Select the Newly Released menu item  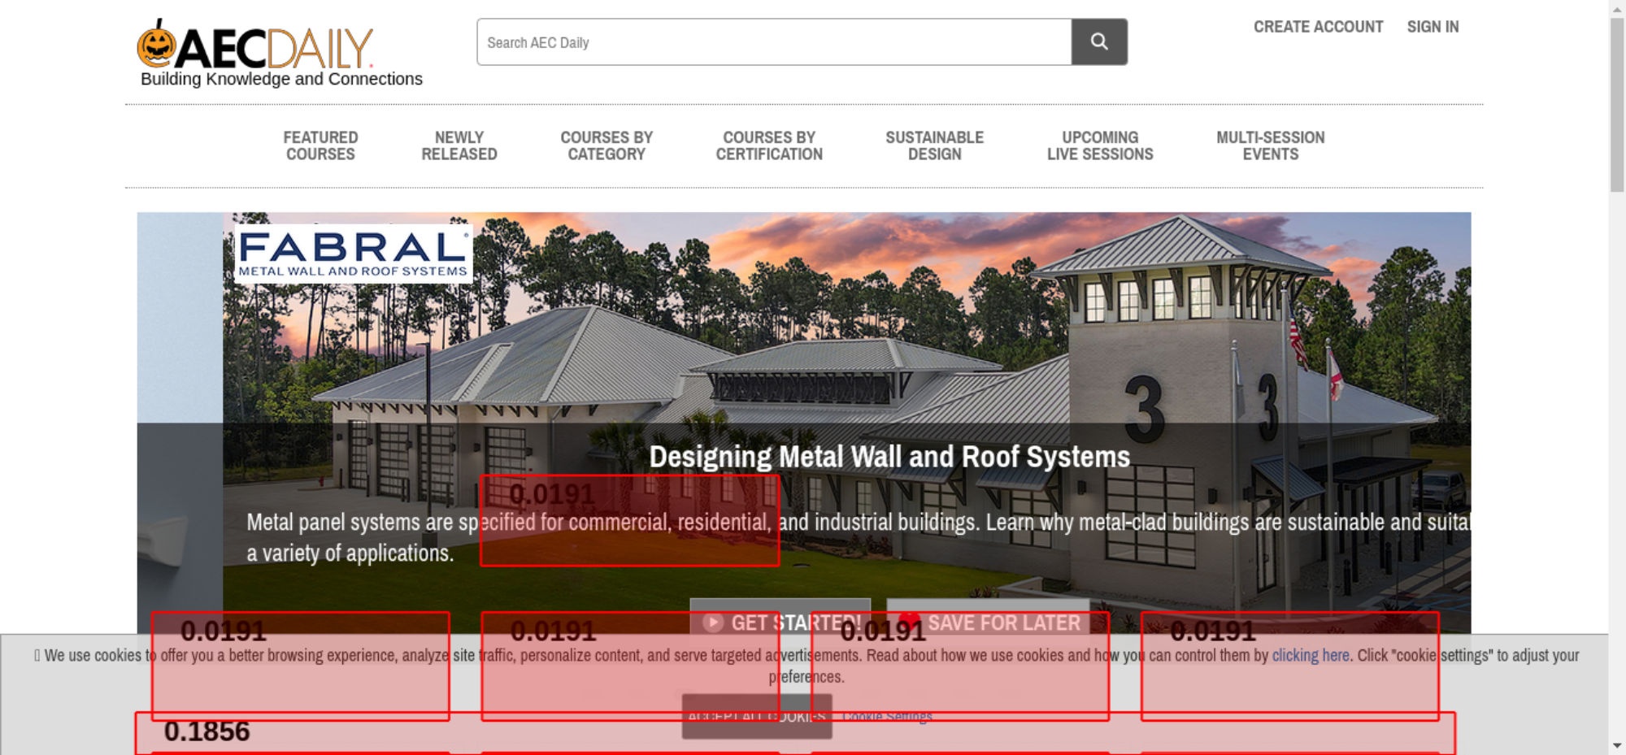pyautogui.click(x=459, y=146)
